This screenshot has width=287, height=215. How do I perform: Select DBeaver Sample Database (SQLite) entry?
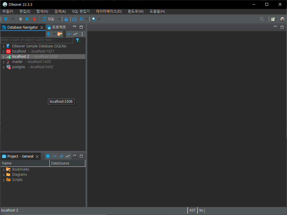(39, 46)
